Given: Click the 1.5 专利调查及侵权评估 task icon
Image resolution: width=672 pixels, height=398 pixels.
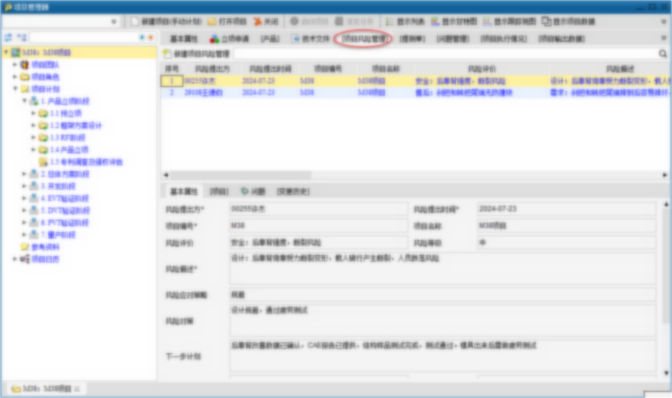Looking at the screenshot, I should point(43,162).
